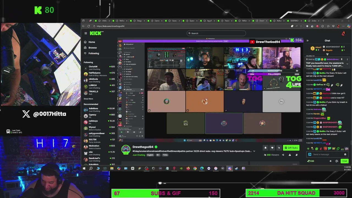Expand the pinned message chevron

click(x=347, y=64)
